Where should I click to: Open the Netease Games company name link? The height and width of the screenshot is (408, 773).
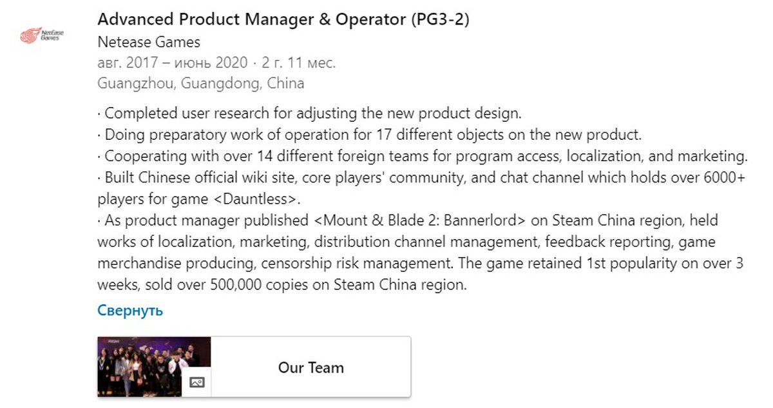[149, 43]
